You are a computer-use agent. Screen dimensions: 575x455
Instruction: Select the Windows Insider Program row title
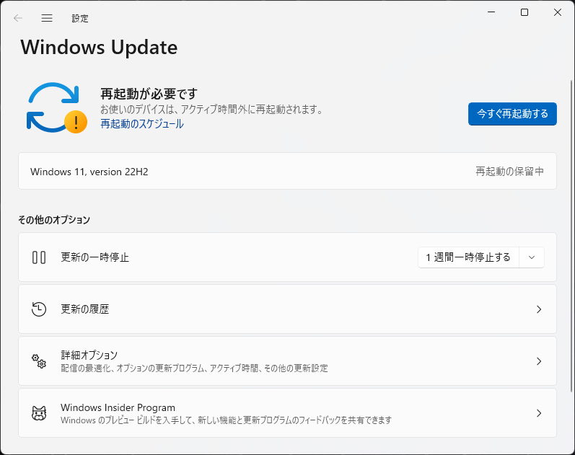coord(118,407)
